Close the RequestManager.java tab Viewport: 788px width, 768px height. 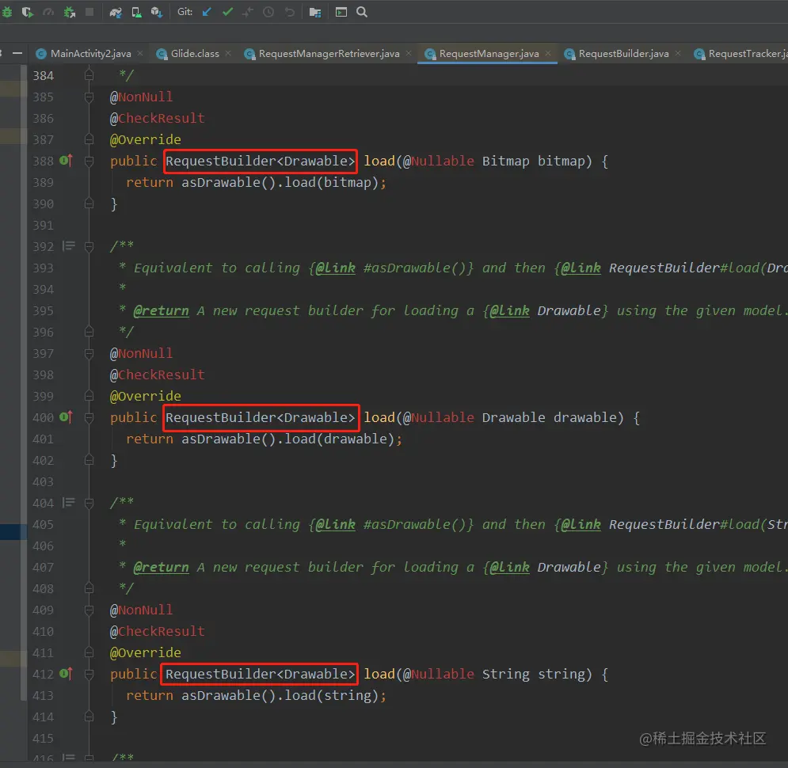pyautogui.click(x=548, y=53)
